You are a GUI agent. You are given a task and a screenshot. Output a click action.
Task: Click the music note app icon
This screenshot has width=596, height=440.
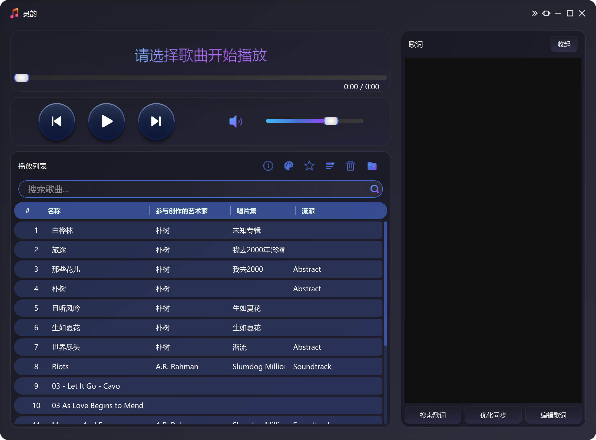click(x=14, y=13)
